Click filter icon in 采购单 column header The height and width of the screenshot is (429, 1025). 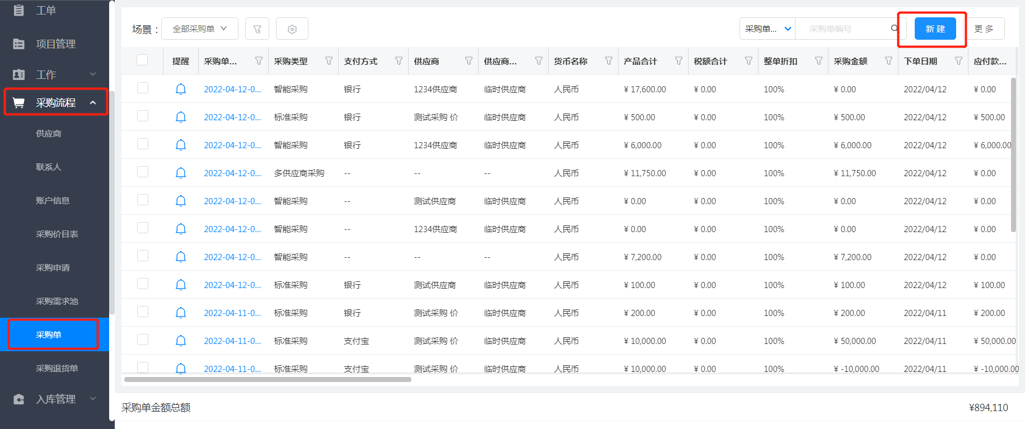point(259,61)
